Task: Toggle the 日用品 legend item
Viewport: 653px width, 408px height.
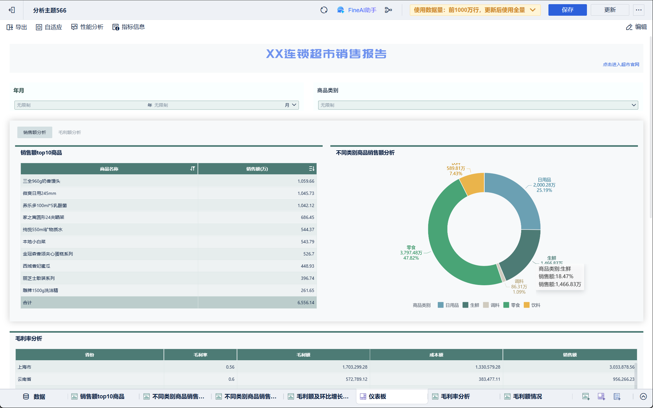Action: [x=452, y=305]
